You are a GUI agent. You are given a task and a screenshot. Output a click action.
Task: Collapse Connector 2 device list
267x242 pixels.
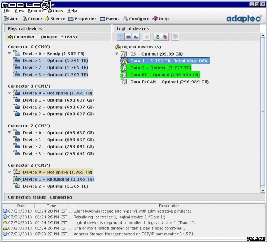point(9,132)
